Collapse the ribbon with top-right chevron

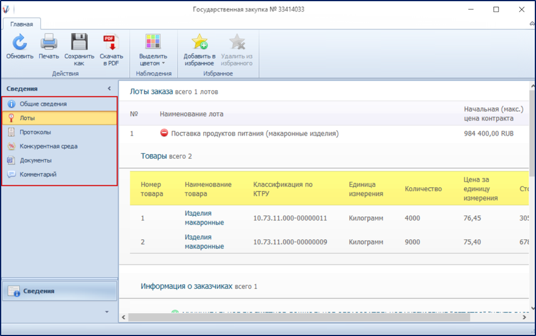pyautogui.click(x=532, y=24)
